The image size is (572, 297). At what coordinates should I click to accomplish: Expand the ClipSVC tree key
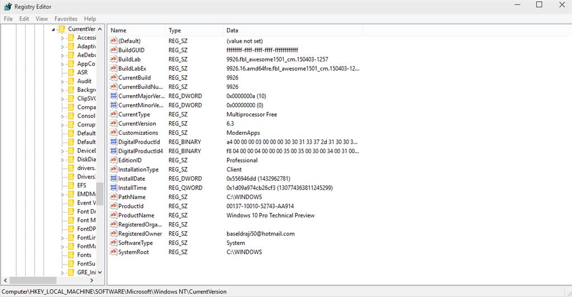pos(63,99)
